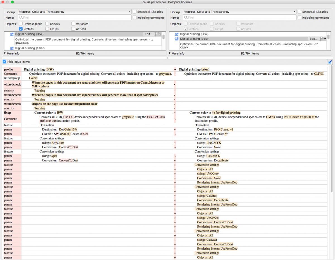The image size is (335, 260).
Task: Click Edit... button for Digital printing (color)
Action: tap(314, 39)
